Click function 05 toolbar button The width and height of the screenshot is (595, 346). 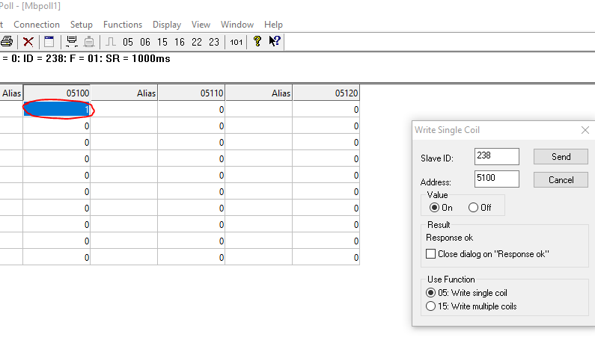pyautogui.click(x=128, y=42)
